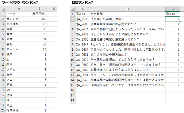Image resolution: width=184 pixels, height=113 pixels.
Task: Select the QA_2550 cell
Action: click(x=82, y=39)
